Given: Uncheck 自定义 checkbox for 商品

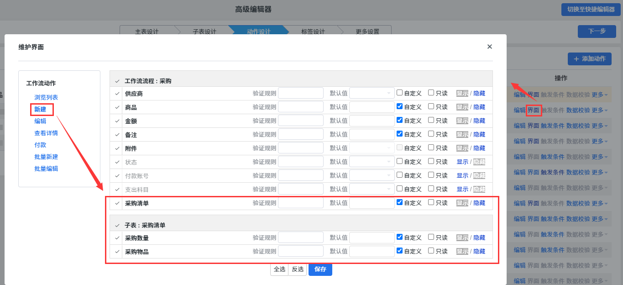Looking at the screenshot, I should (x=400, y=106).
